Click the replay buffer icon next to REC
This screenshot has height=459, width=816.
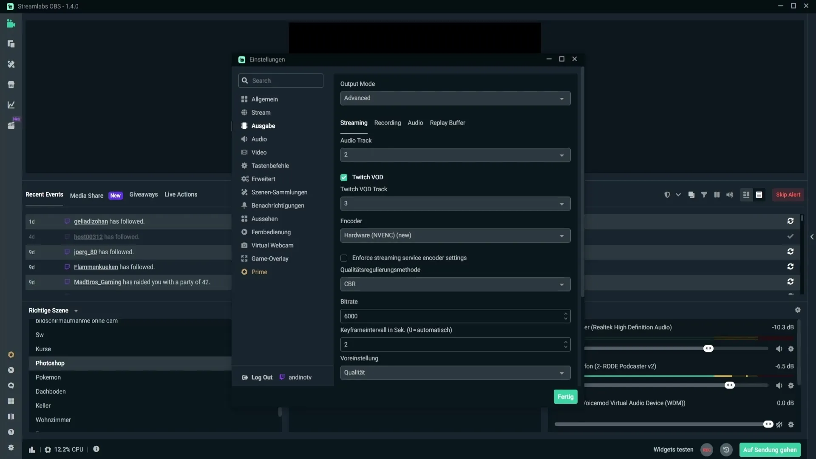point(726,450)
